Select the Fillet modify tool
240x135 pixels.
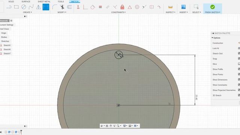[x=54, y=7]
